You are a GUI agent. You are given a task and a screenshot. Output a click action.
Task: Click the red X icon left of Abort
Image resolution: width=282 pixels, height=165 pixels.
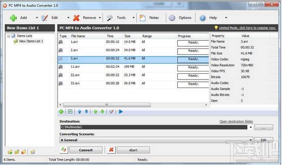[111, 150]
